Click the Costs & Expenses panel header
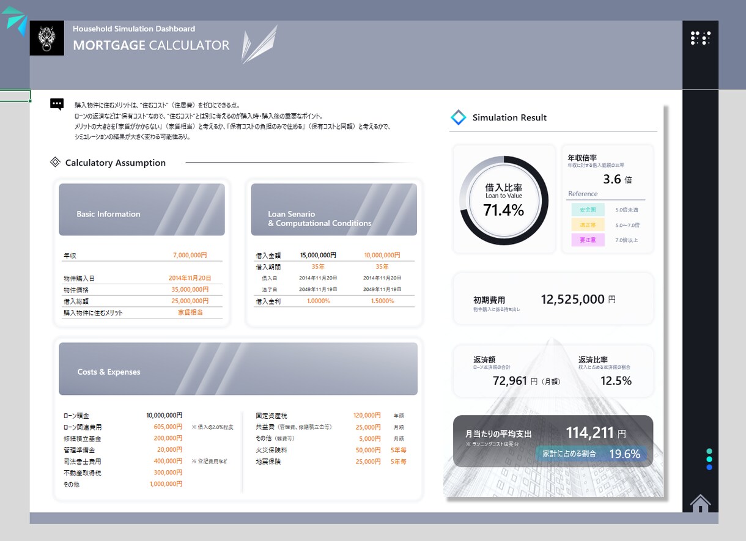Image resolution: width=746 pixels, height=541 pixels. 238,369
